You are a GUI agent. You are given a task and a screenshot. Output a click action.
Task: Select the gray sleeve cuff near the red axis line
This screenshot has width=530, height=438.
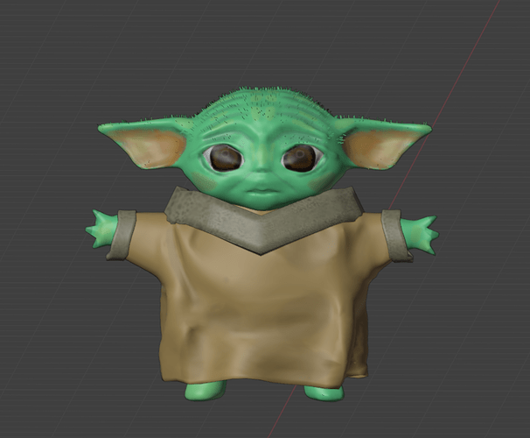[x=396, y=236]
